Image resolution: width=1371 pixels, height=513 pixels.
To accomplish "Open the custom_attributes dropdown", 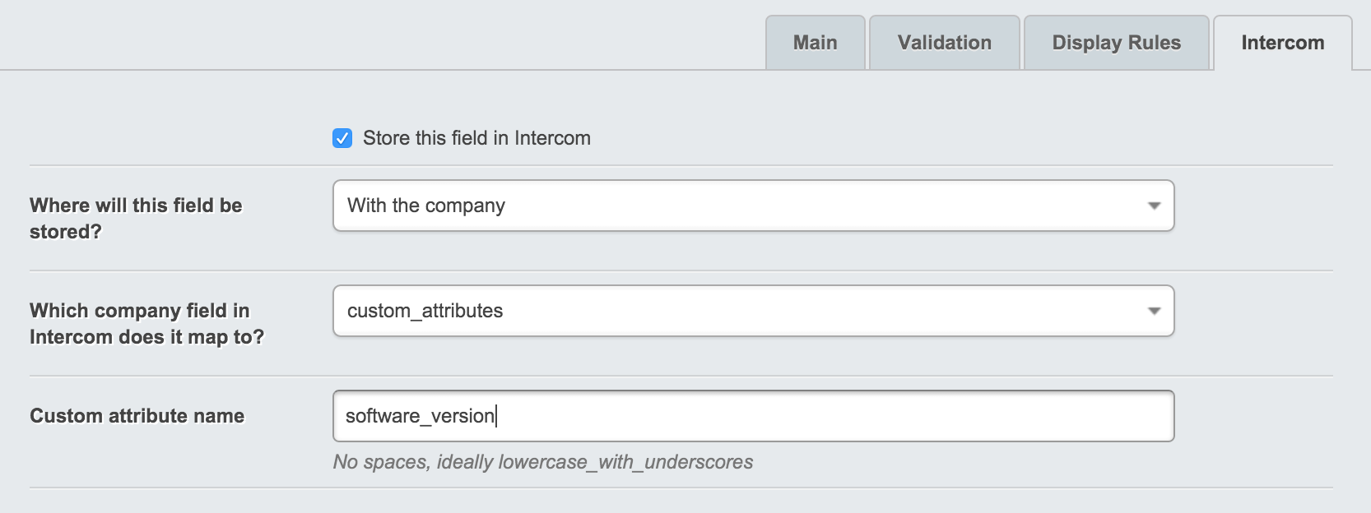I will click(x=752, y=311).
